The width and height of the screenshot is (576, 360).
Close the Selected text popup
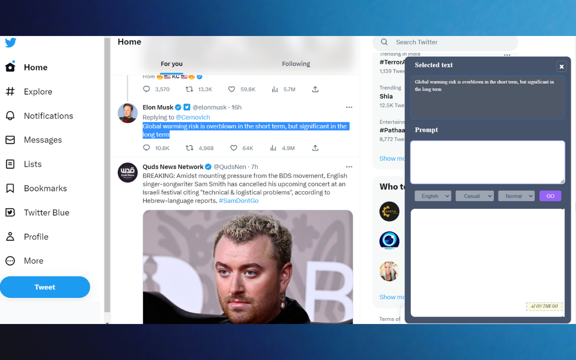pyautogui.click(x=562, y=67)
